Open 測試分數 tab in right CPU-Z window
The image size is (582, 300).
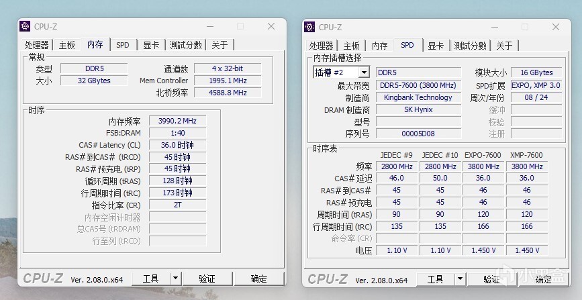[471, 46]
